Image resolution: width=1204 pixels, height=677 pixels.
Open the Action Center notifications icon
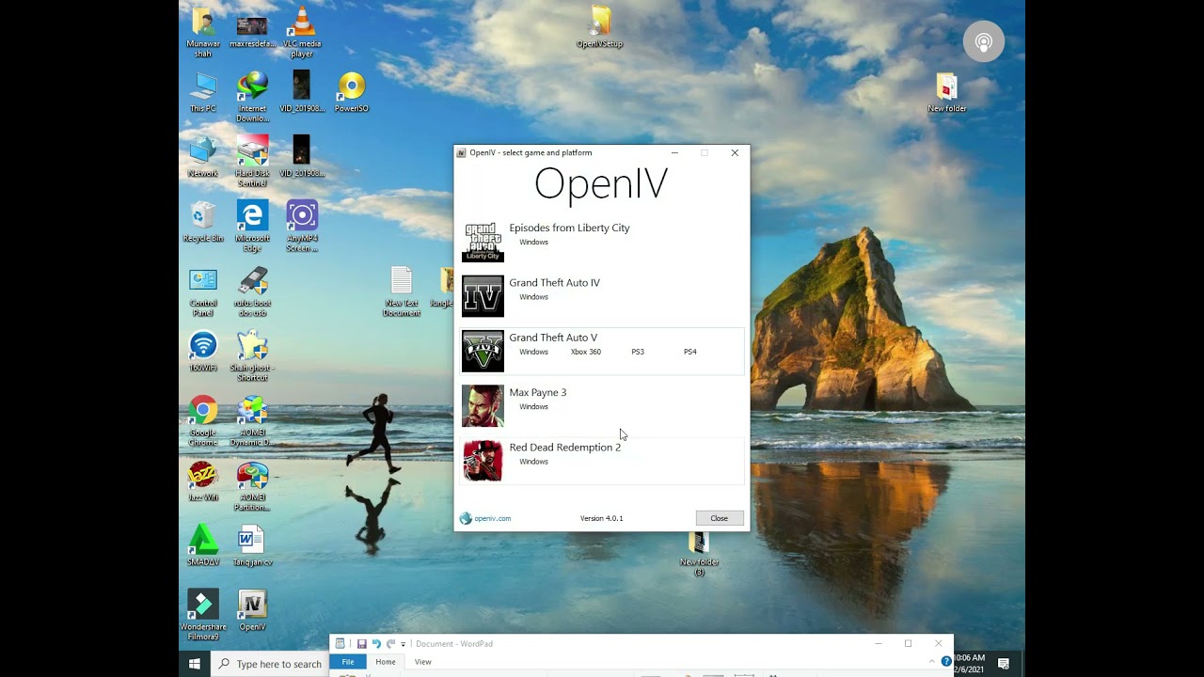1004,664
